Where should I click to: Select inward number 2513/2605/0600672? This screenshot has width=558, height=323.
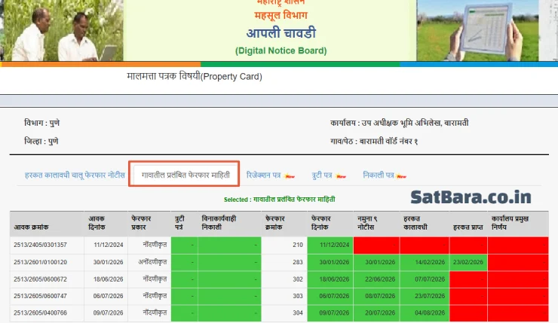pyautogui.click(x=40, y=279)
